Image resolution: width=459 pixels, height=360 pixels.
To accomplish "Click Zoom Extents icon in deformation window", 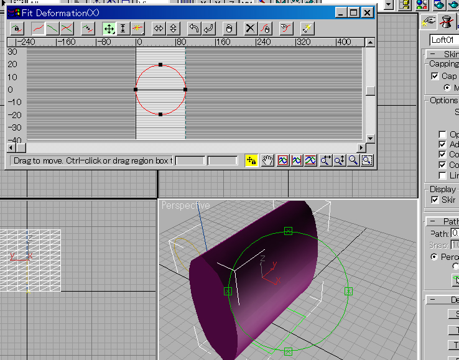I will click(x=282, y=160).
